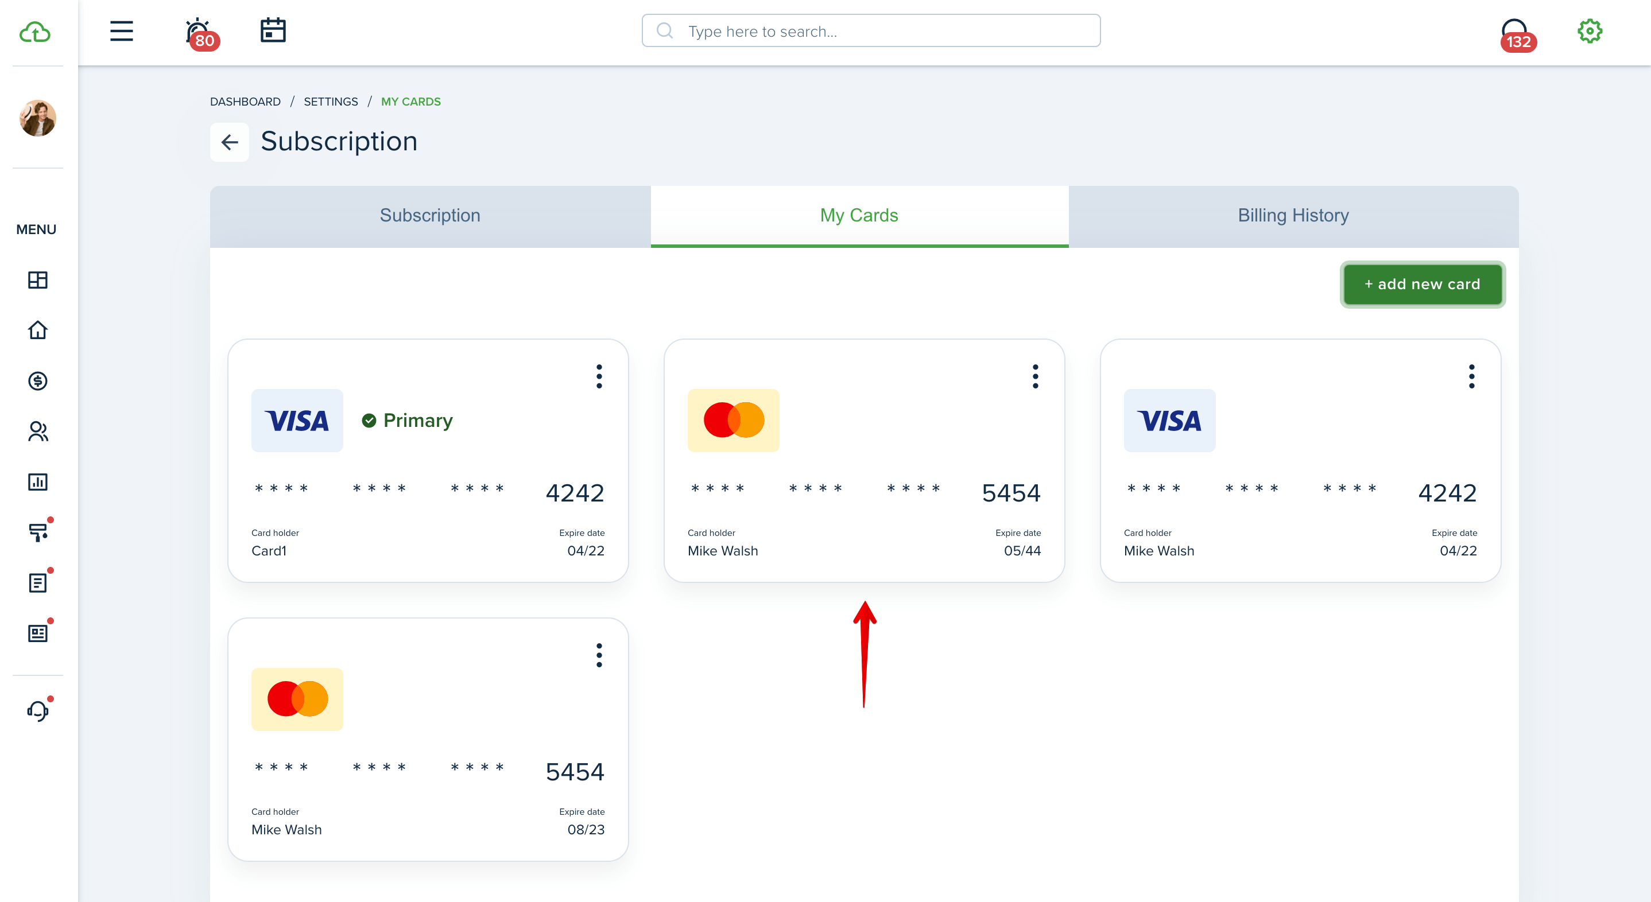
Task: Open the alarm notifications with 80 badge
Action: click(200, 33)
